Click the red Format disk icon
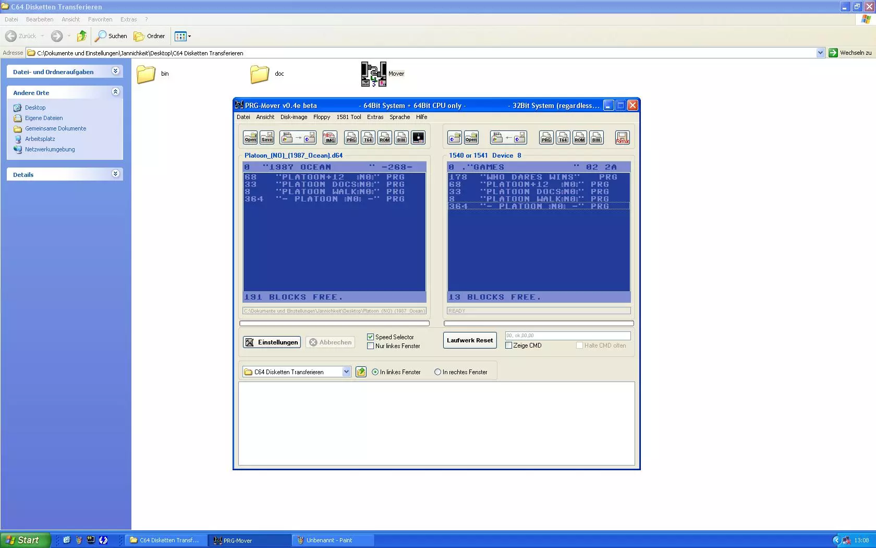 click(x=623, y=137)
